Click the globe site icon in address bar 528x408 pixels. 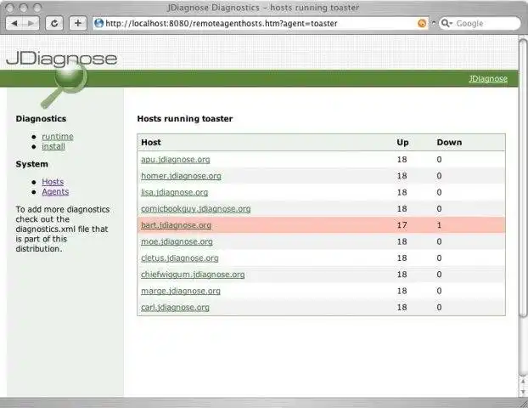pos(98,23)
